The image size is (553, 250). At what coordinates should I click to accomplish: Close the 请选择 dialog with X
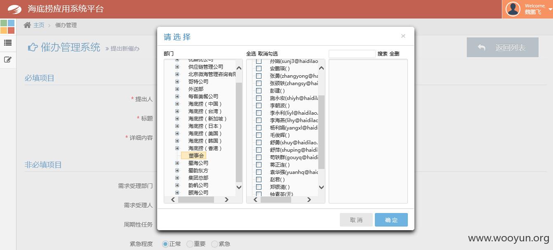tap(403, 36)
